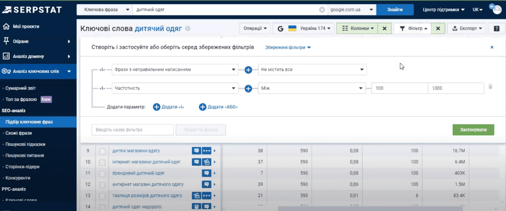The height and width of the screenshot is (211, 506).
Task: Click the Знайти search button
Action: click(x=395, y=10)
